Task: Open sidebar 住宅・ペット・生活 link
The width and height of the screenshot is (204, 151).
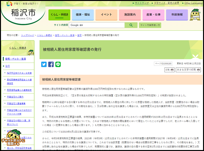Action: 16,59
